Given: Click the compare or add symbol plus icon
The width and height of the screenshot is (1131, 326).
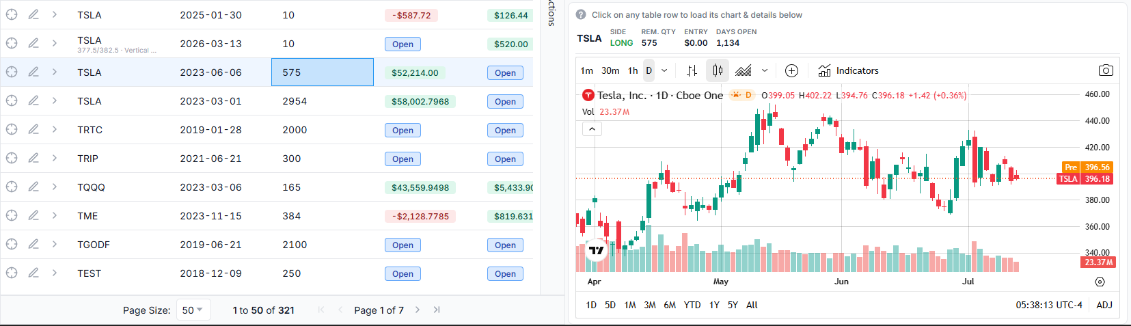Looking at the screenshot, I should (x=791, y=70).
